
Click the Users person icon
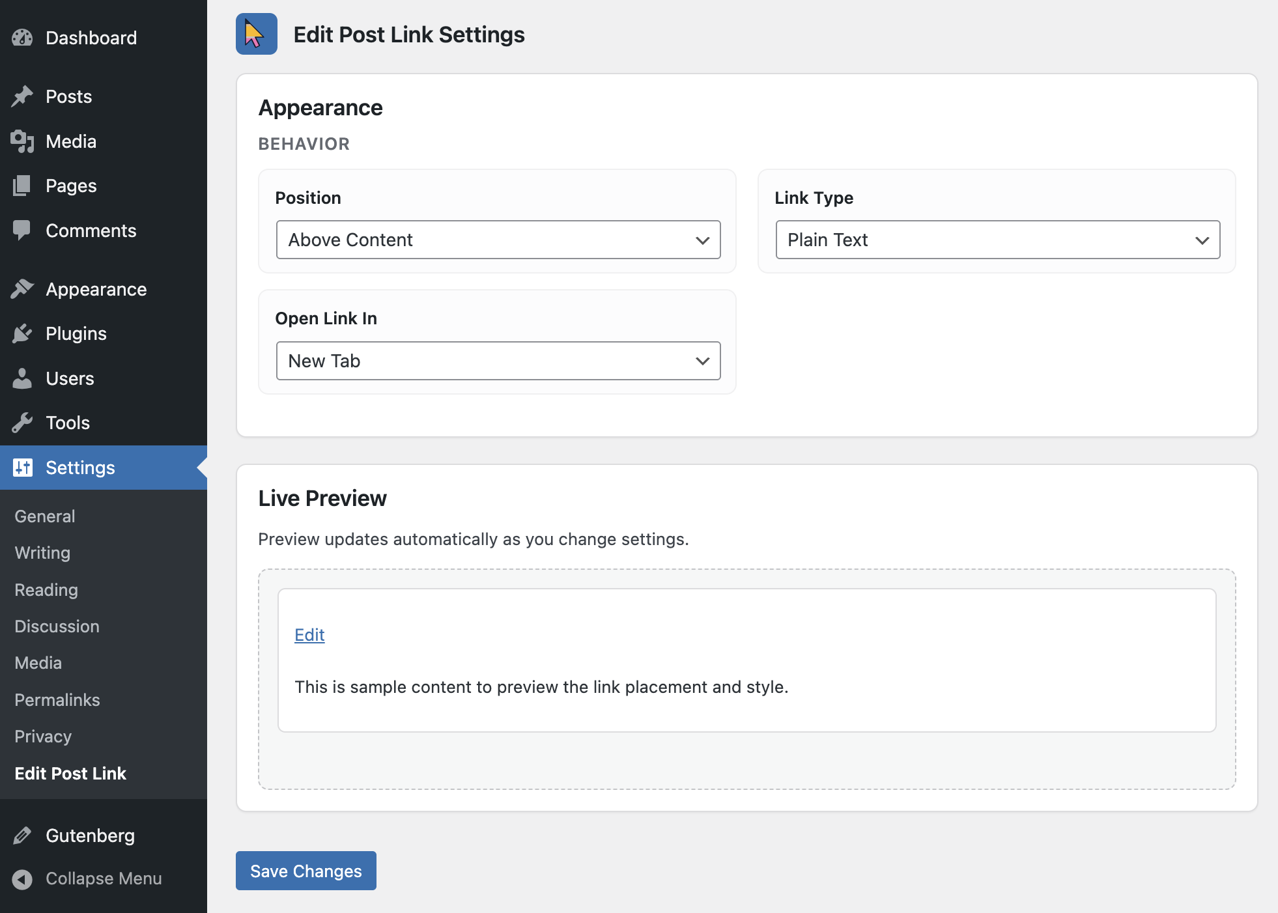(21, 378)
